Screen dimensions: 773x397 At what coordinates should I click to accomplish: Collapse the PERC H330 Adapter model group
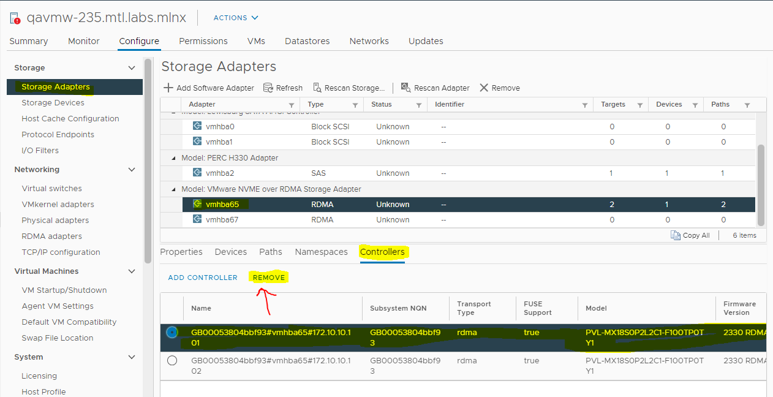tap(175, 158)
